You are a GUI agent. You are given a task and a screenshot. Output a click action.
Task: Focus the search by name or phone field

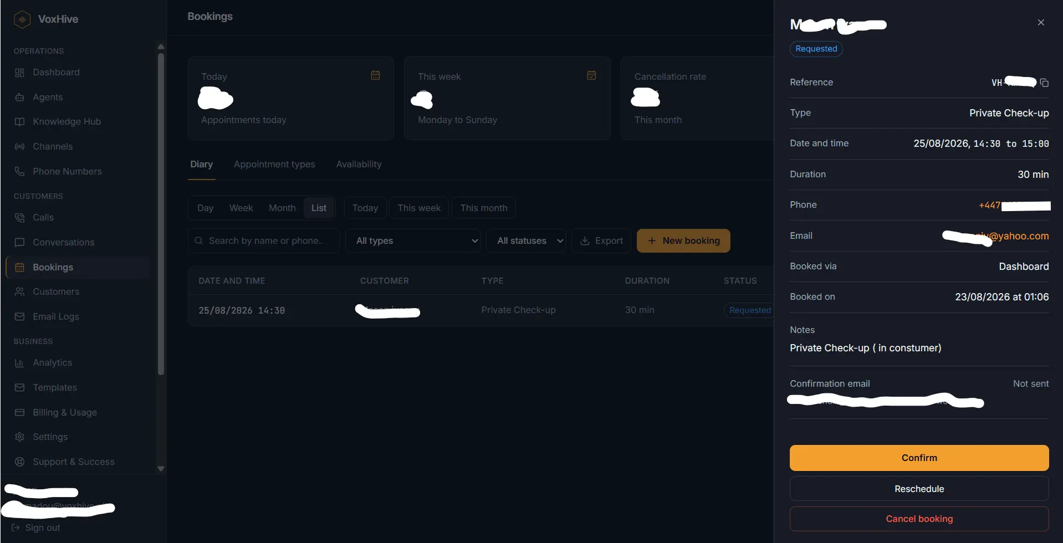[x=264, y=240]
